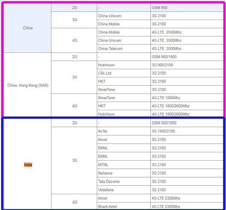Select 4G LTE 2500Mhz beside 4G China Mobile
This screenshot has height=210, width=226.
[x=187, y=32]
